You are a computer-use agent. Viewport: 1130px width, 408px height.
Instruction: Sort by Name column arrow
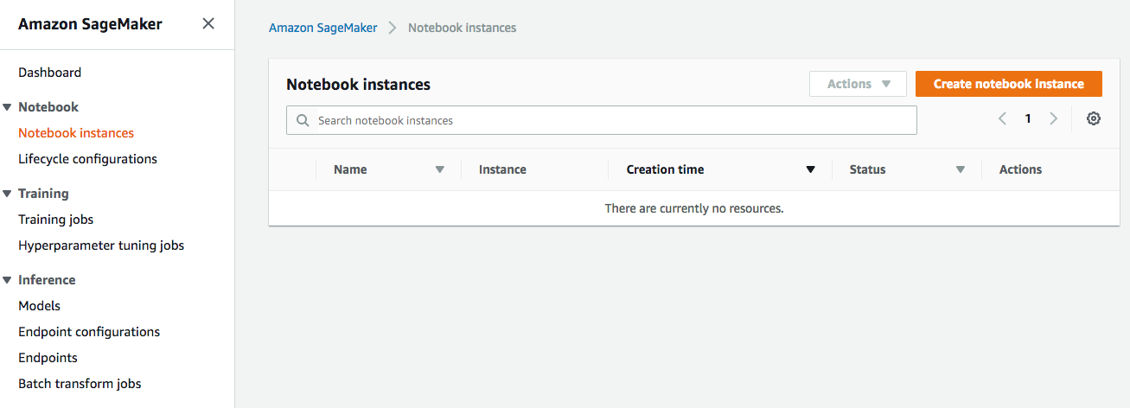(x=439, y=169)
